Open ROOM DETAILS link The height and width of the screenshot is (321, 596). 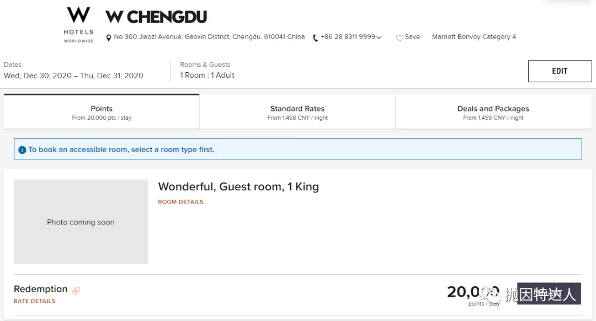click(180, 202)
